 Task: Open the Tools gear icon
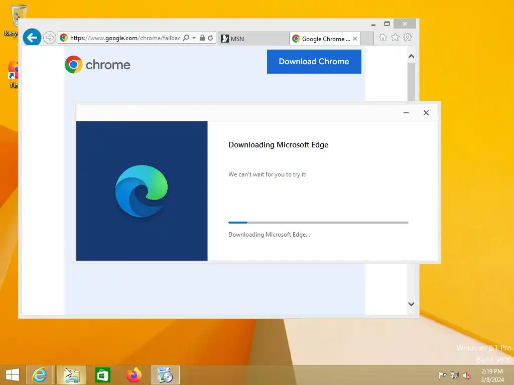click(x=408, y=38)
